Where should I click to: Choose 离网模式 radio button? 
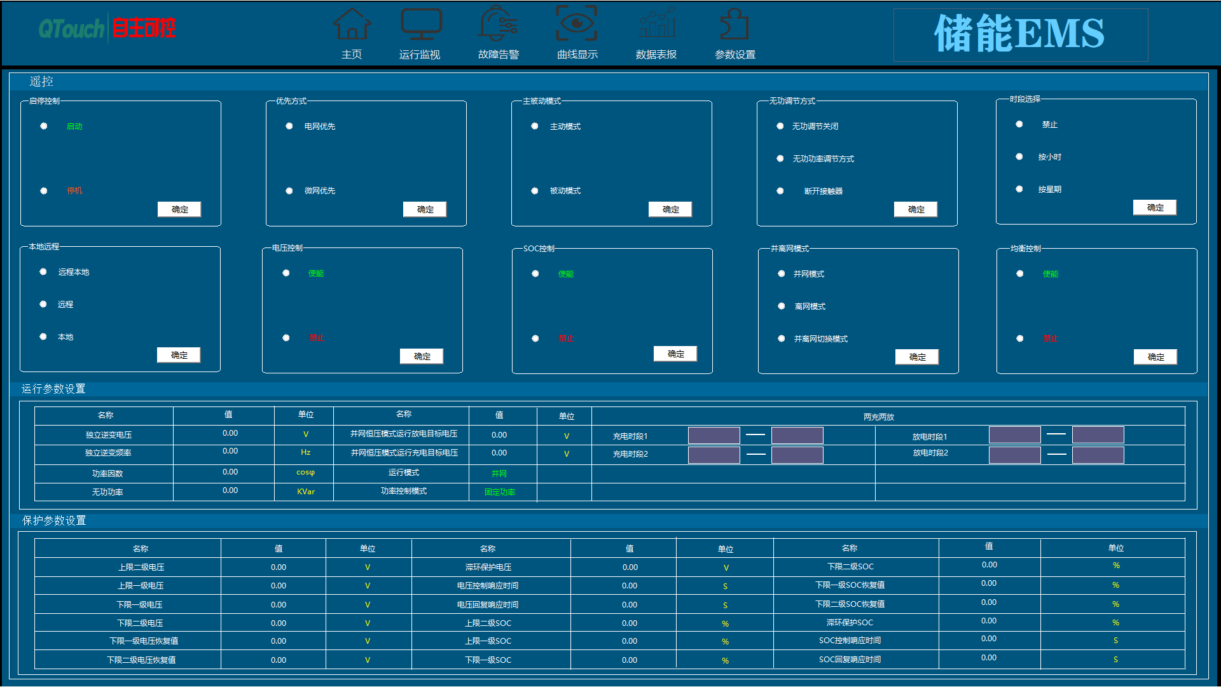[782, 307]
